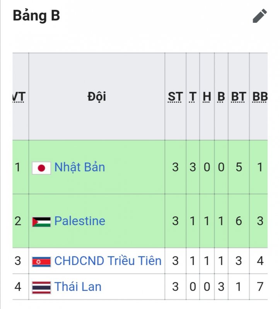The width and height of the screenshot is (280, 309).
Task: Click the ST column header abbreviation
Action: [x=175, y=97]
